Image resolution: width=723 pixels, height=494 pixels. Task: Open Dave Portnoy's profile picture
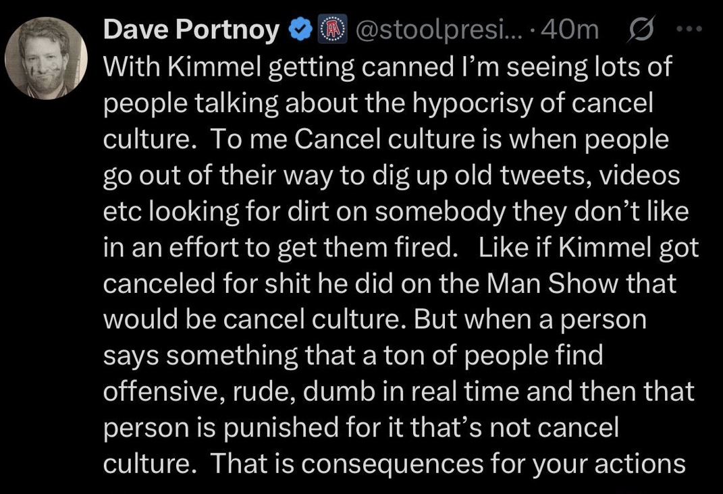point(47,60)
